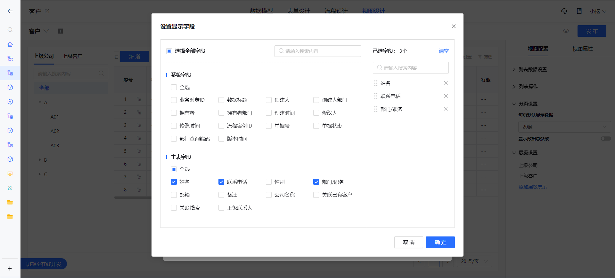Viewport: 615px width, 278px height.
Task: Click the back arrow icon in sidebar
Action: coord(10,11)
